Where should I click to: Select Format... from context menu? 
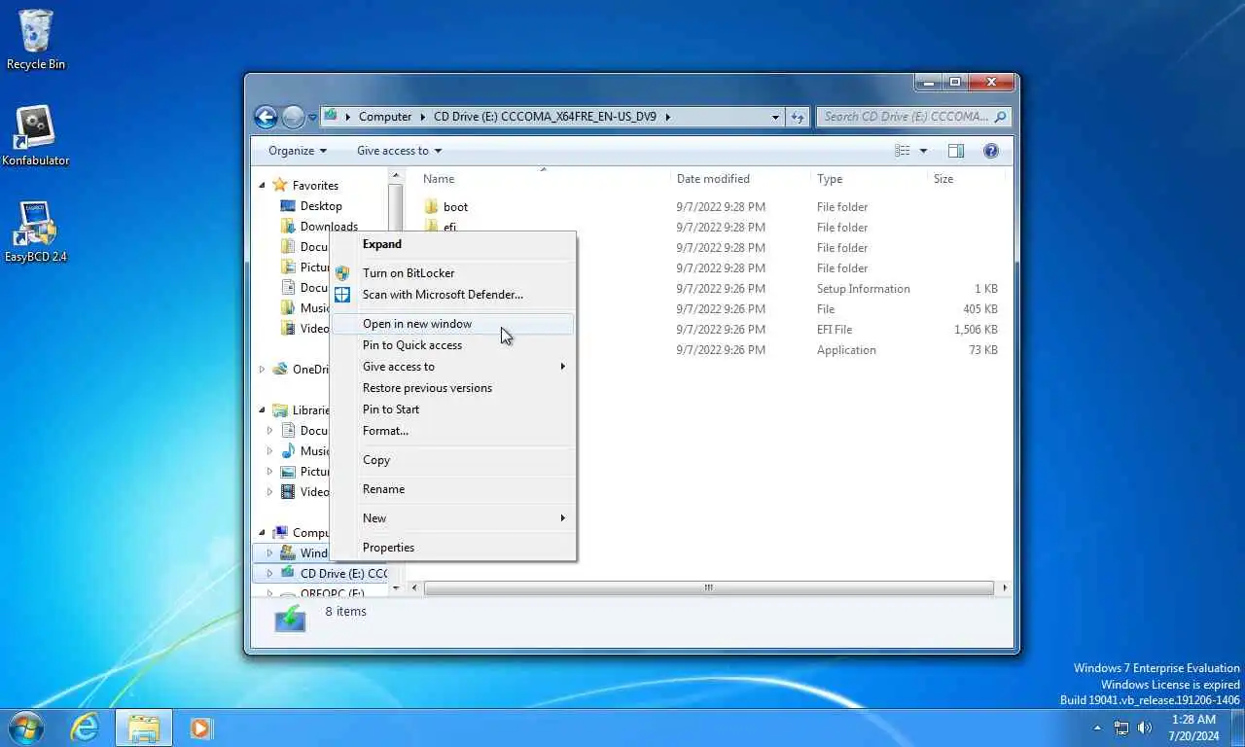click(x=453, y=431)
